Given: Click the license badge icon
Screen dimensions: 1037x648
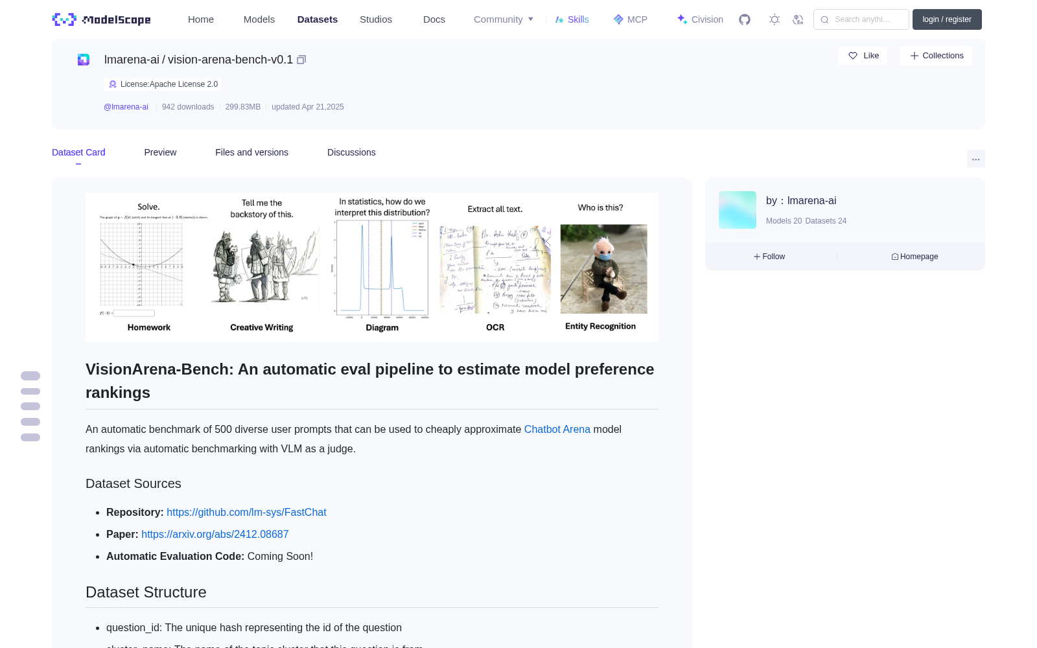Looking at the screenshot, I should [x=113, y=84].
